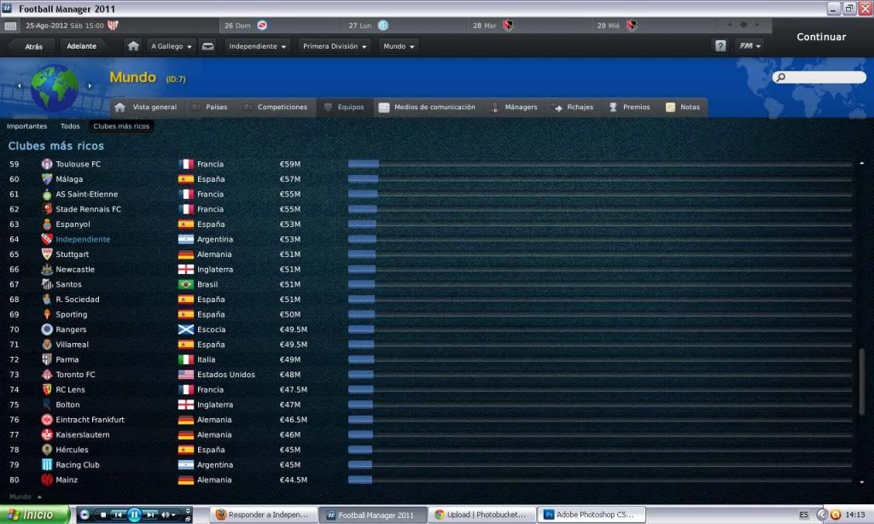The image size is (874, 524).
Task: Click the Independiente club badge in row 64
Action: (47, 239)
